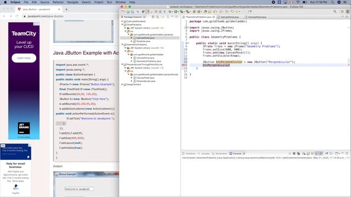
Task: Click the macOS Spotlight search icon
Action: click(x=333, y=2)
